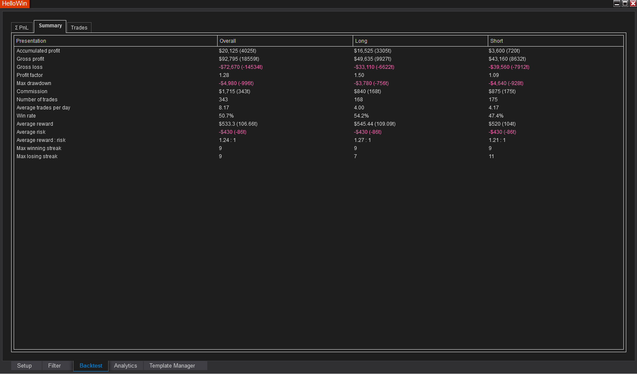This screenshot has height=374, width=637.
Task: Select the Average risk row label
Action: 31,132
